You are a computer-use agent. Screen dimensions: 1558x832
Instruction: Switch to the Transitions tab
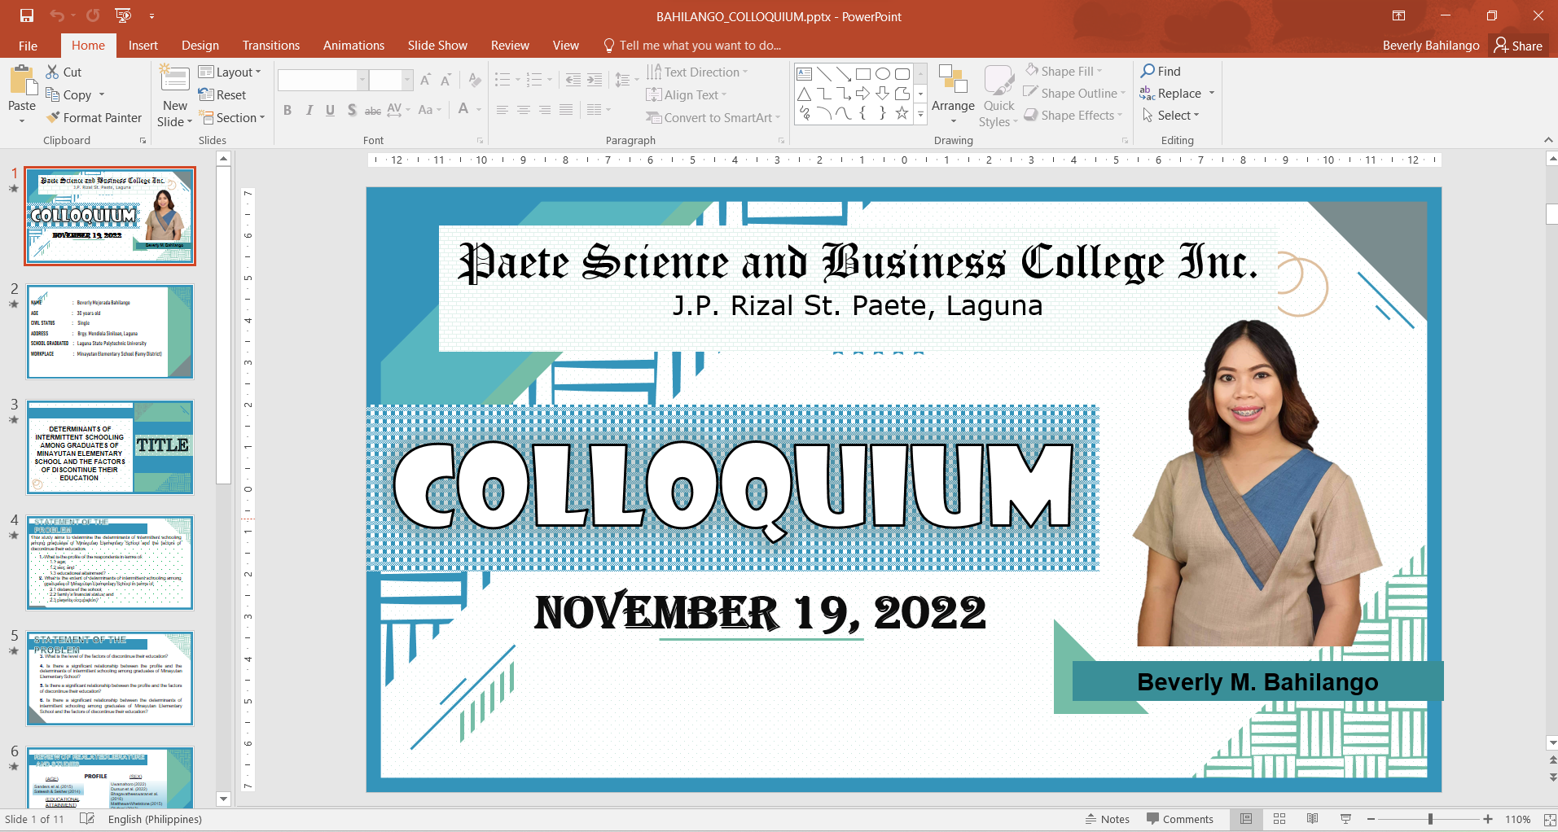coord(271,46)
